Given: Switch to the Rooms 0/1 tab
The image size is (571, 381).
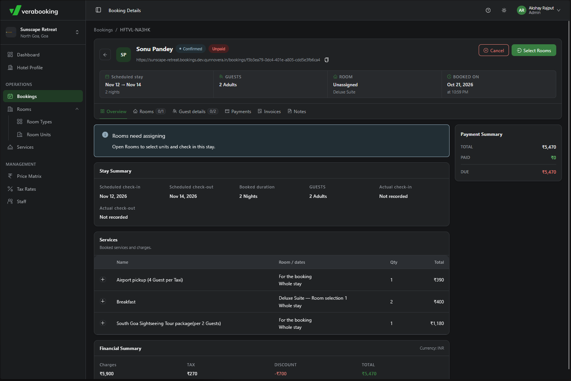Looking at the screenshot, I should point(149,112).
